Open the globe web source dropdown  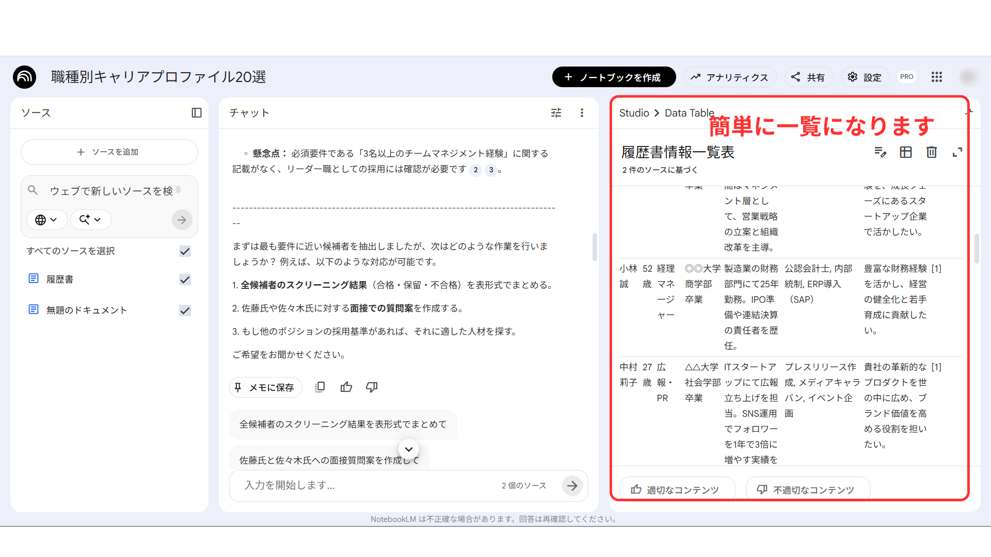coord(46,220)
